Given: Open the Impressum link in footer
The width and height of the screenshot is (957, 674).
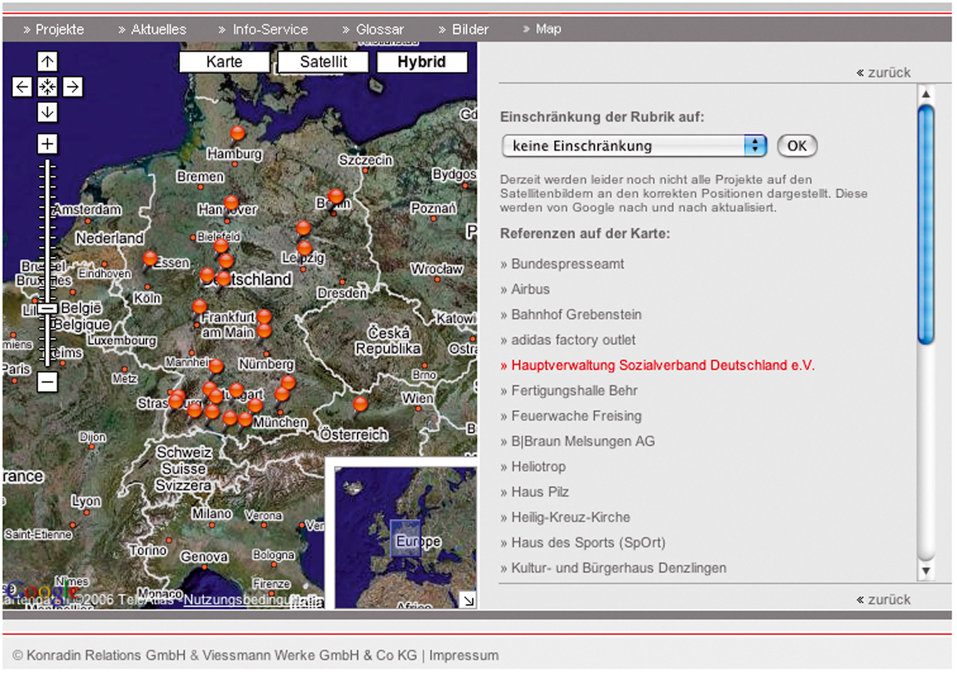Looking at the screenshot, I should [464, 655].
